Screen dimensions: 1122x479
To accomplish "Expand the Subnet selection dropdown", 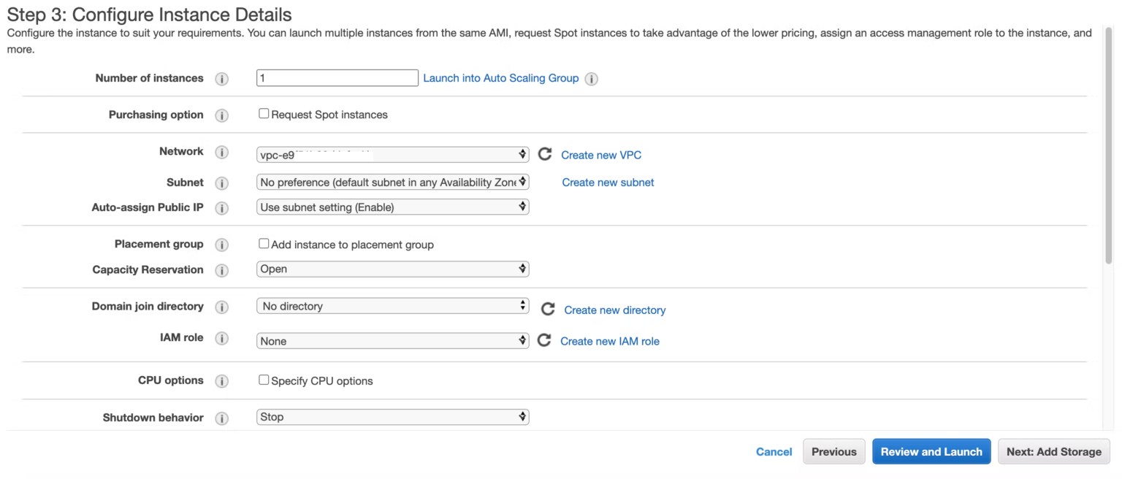I will 392,182.
